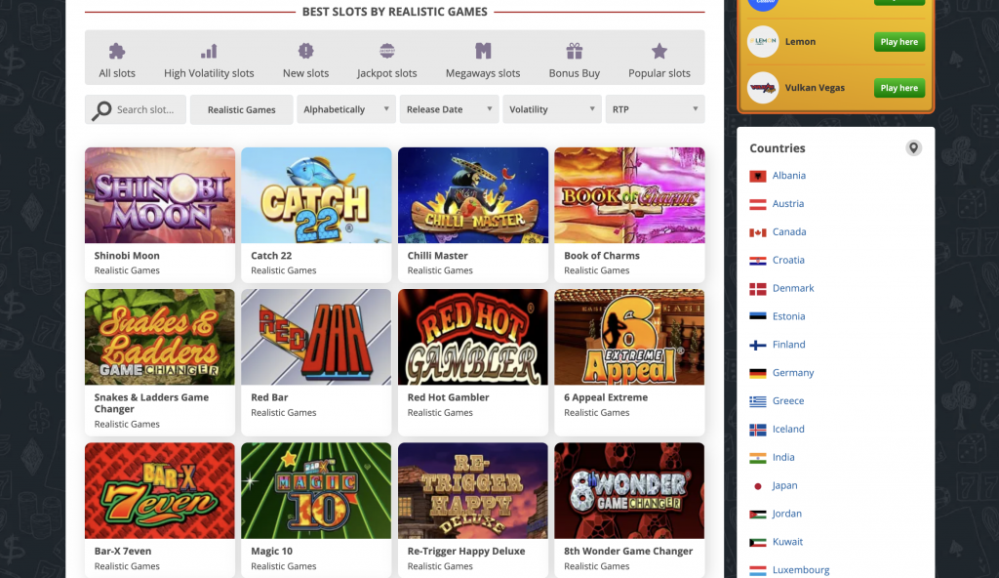Screen dimensions: 999x578
Task: Click the Shinobi Moon title link
Action: point(127,255)
